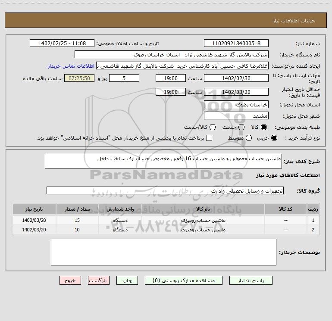Click the request creator field غلامرضا کافی

coord(182,66)
